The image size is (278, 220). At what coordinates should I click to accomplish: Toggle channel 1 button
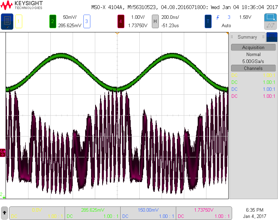click(19, 22)
